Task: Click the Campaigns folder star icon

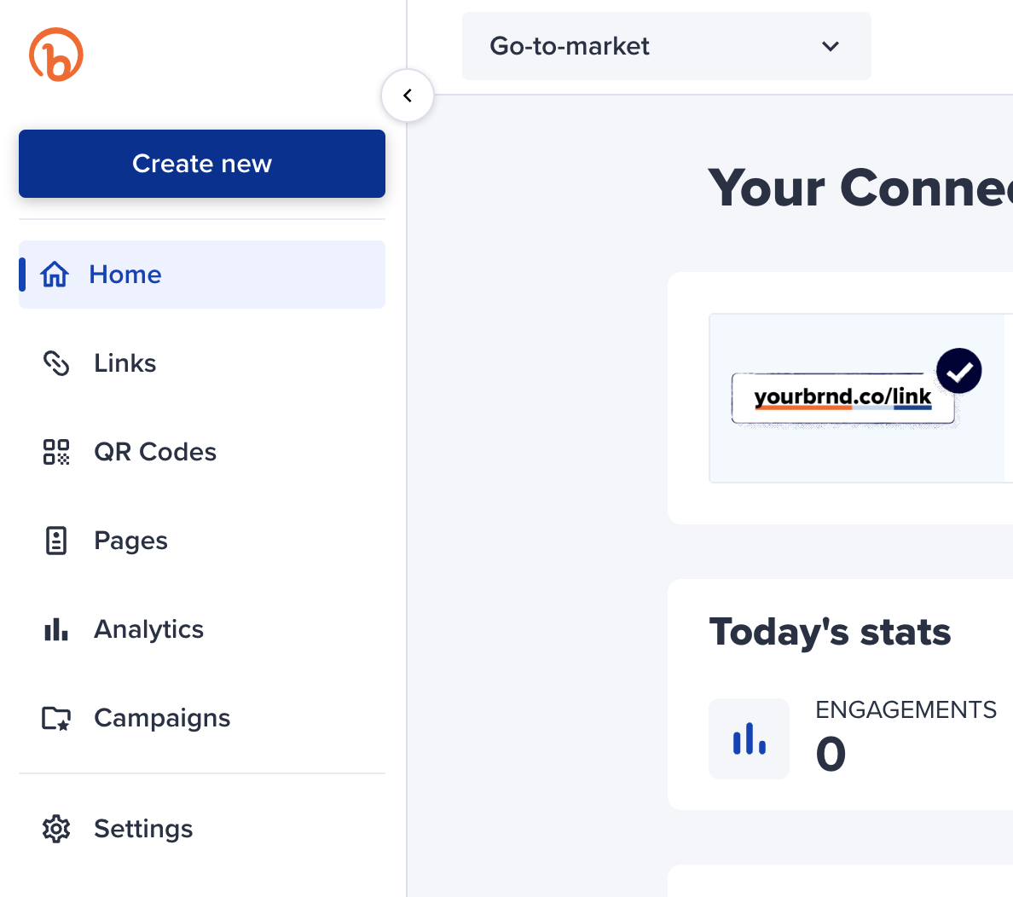Action: (x=56, y=718)
